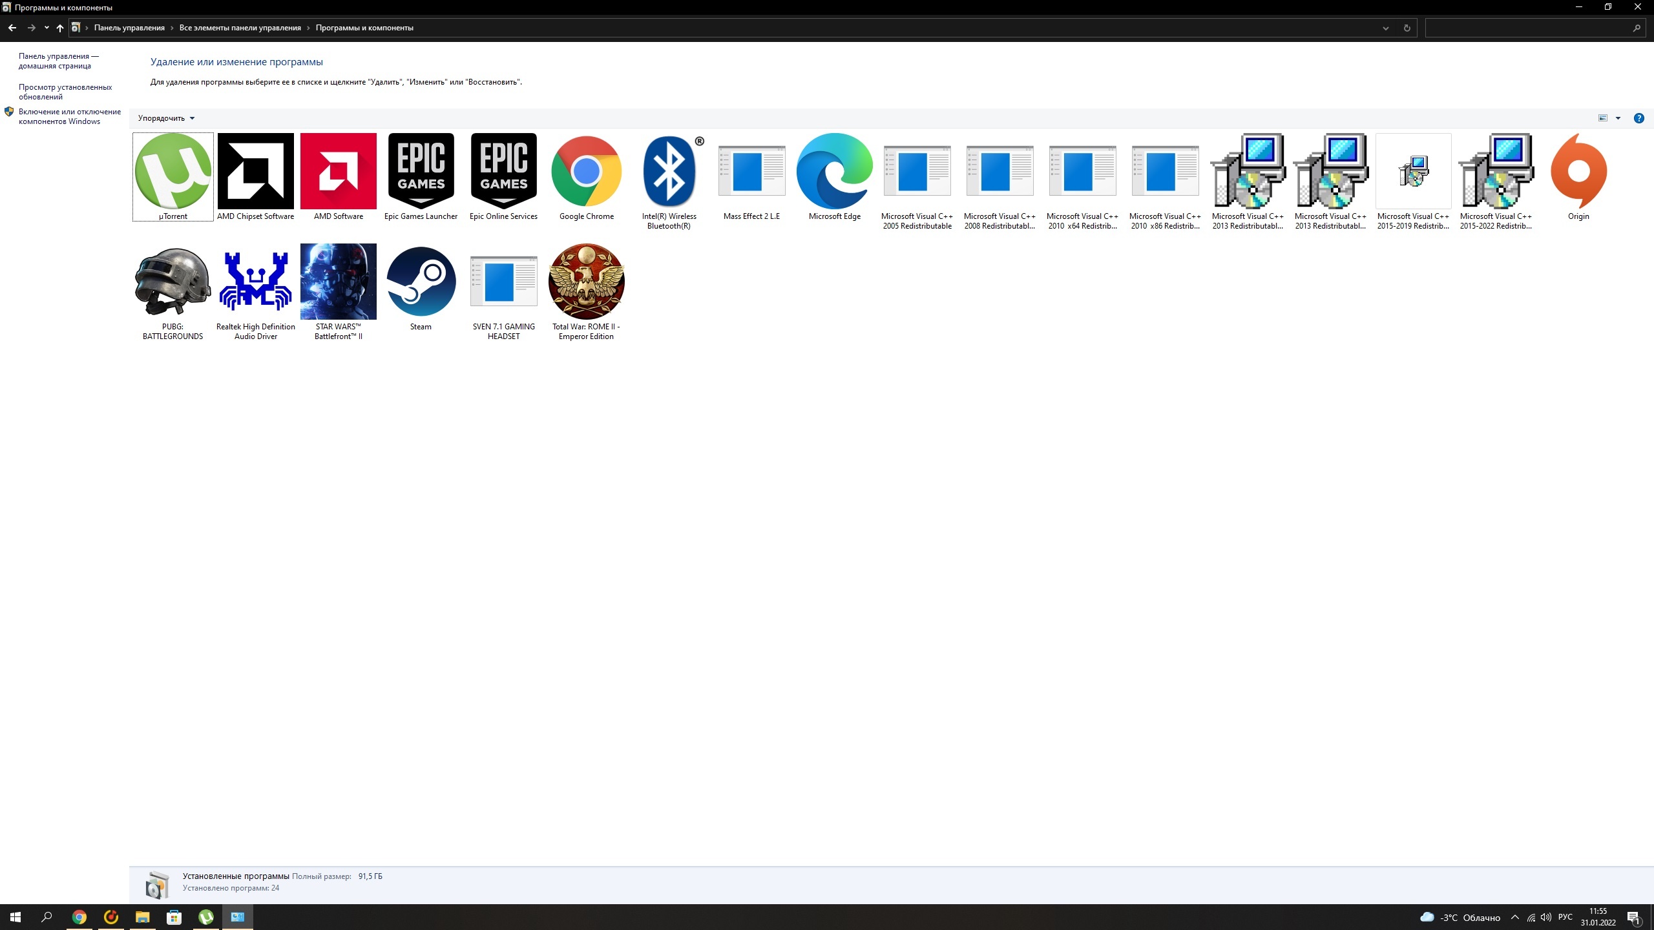Viewport: 1654px width, 930px height.
Task: Expand the view options dropdown arrow
Action: (1618, 118)
